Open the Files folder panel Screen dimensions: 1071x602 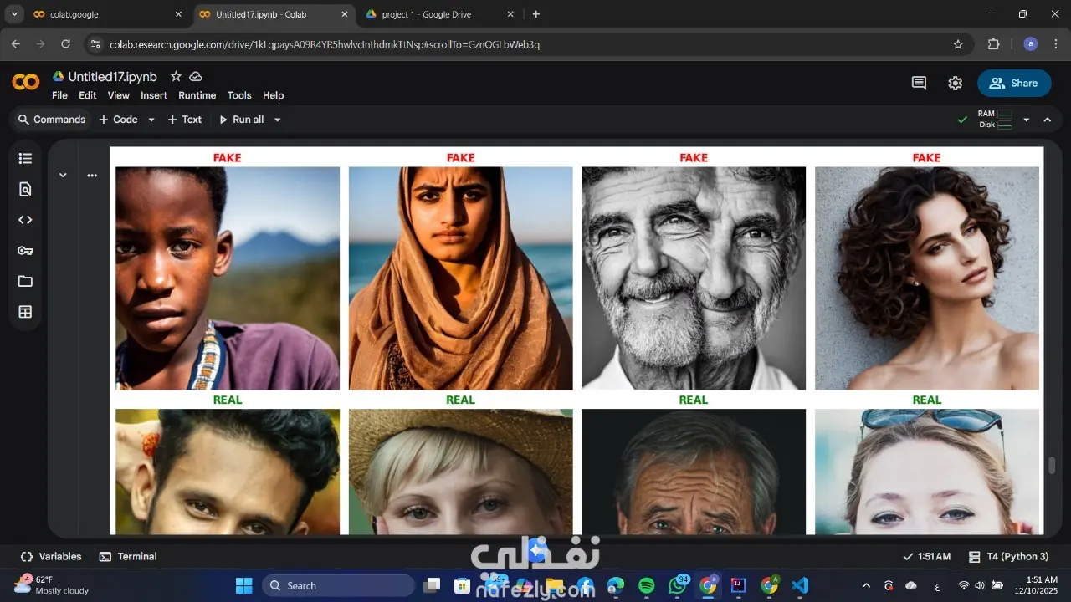(25, 281)
